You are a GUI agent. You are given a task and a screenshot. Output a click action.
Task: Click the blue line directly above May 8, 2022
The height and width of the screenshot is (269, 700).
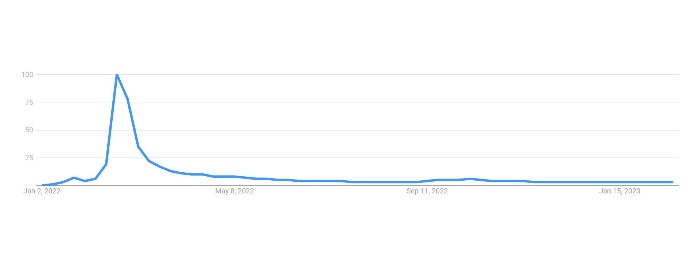[234, 177]
